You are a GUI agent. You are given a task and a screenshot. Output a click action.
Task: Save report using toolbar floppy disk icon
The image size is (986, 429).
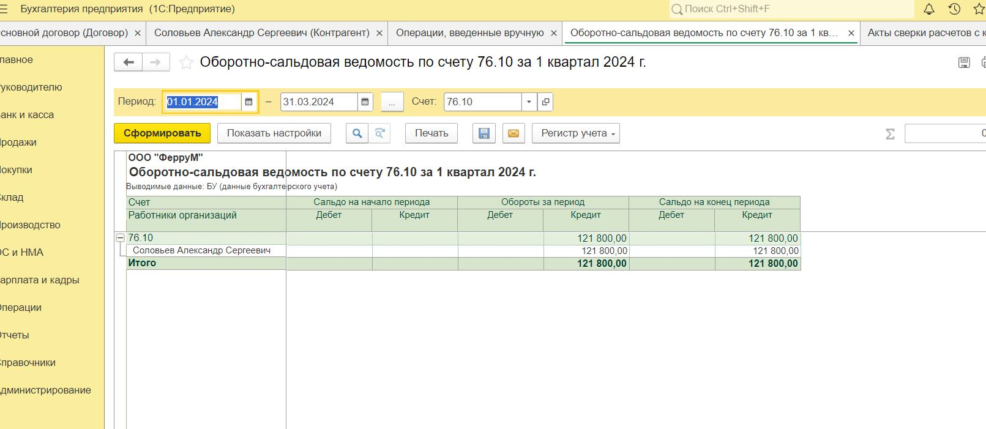click(484, 133)
